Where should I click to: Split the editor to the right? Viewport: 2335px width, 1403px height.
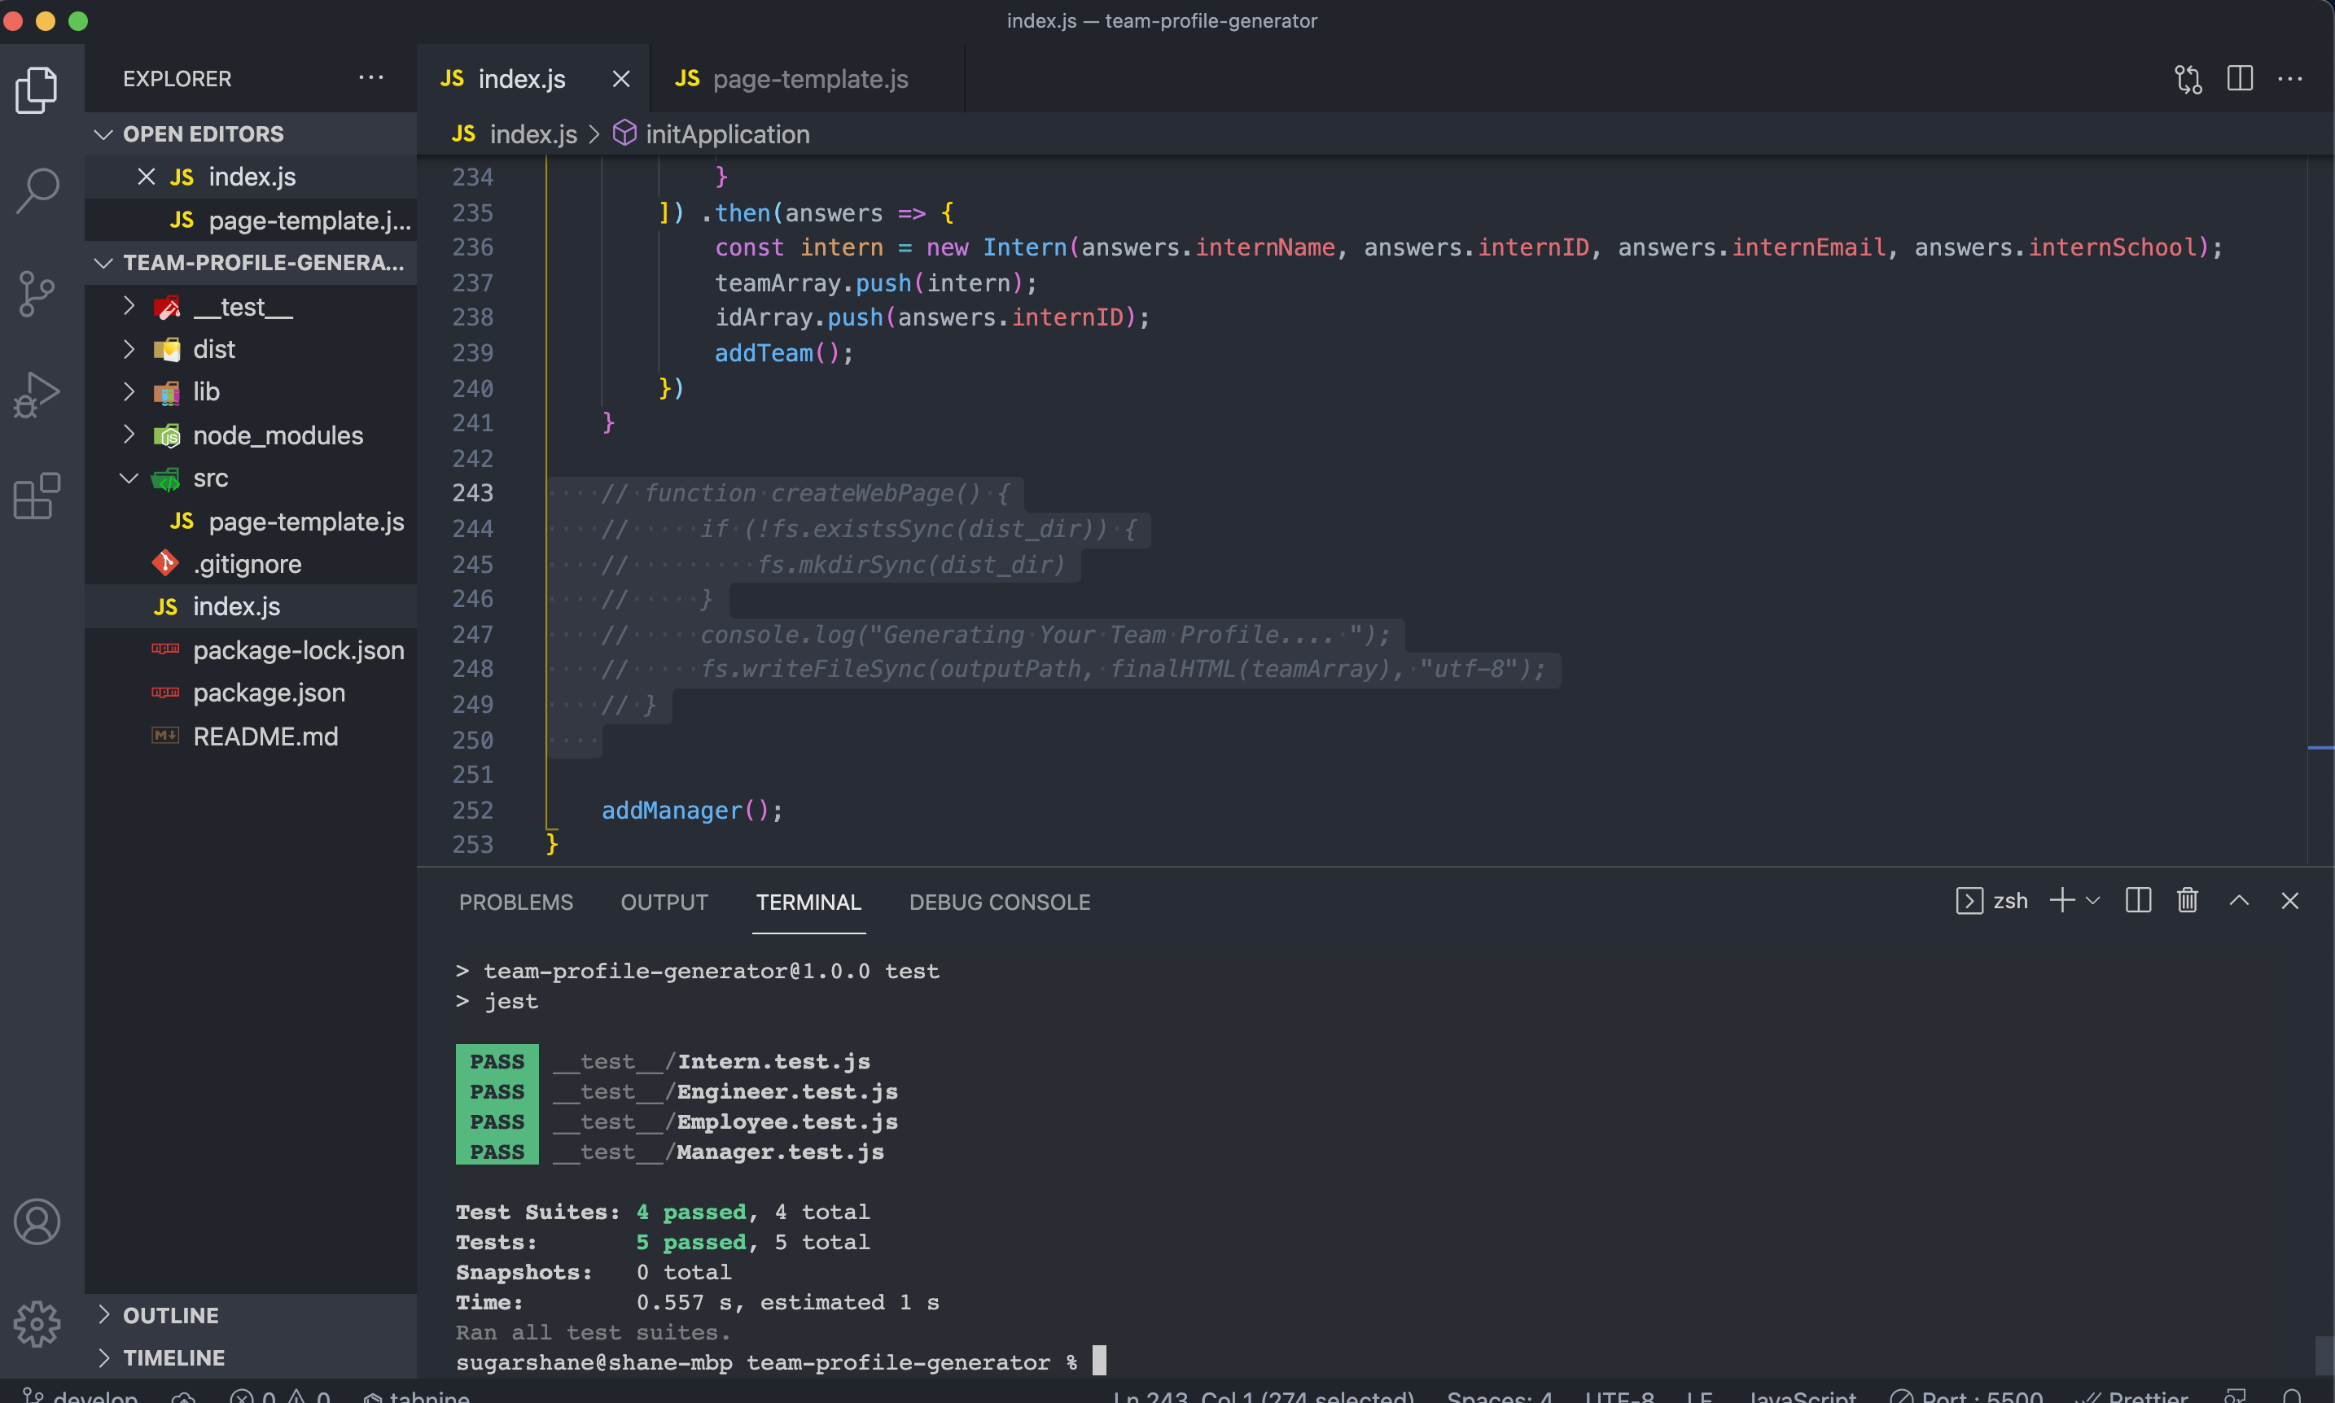point(2240,78)
